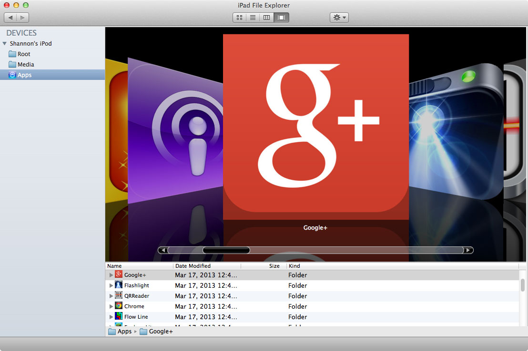This screenshot has width=528, height=351.
Task: Click the Google+ folder icon in path bar
Action: click(144, 331)
